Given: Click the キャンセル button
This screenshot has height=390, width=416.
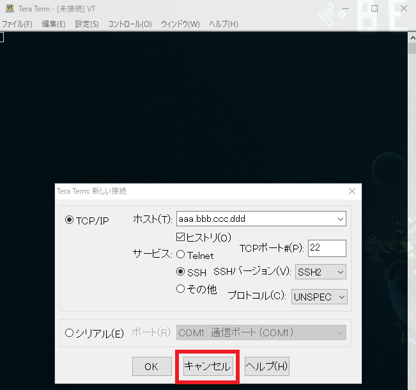Looking at the screenshot, I should coord(208,366).
